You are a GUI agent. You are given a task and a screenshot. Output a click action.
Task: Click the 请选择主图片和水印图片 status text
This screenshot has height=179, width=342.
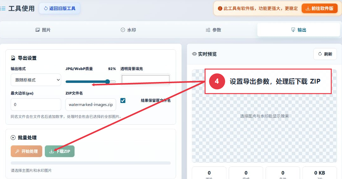[31, 171]
